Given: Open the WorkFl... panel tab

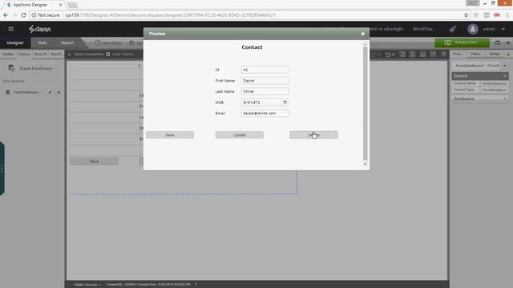Looking at the screenshot, I should pos(56,54).
